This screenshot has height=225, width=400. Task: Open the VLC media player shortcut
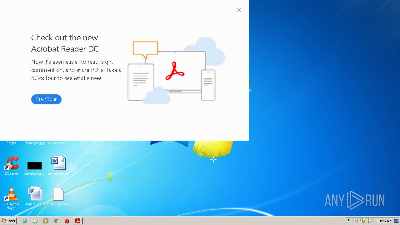click(11, 198)
